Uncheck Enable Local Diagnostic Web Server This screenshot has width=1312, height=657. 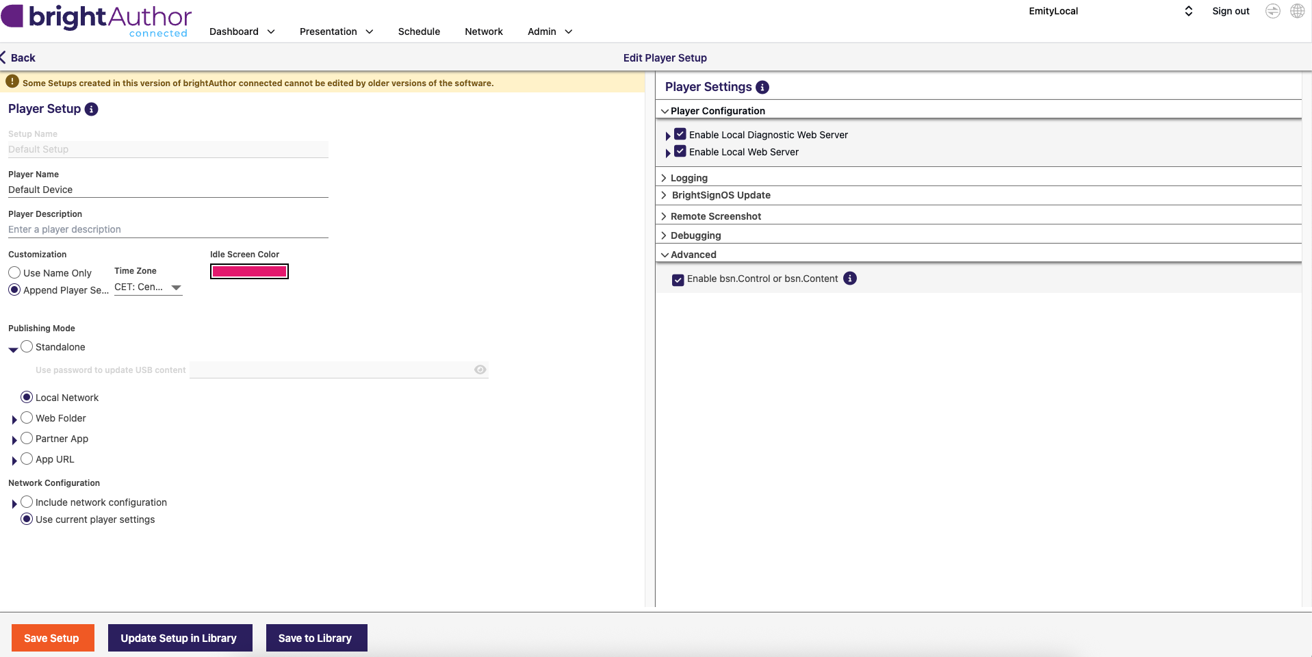(x=680, y=133)
